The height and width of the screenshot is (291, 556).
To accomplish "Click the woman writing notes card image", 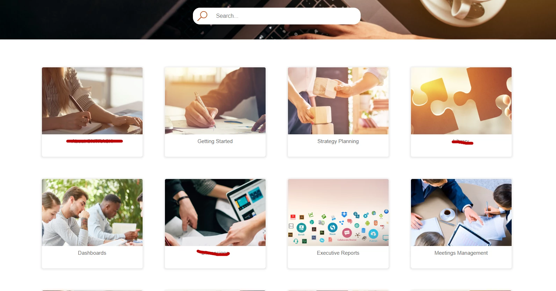I will pos(92,101).
